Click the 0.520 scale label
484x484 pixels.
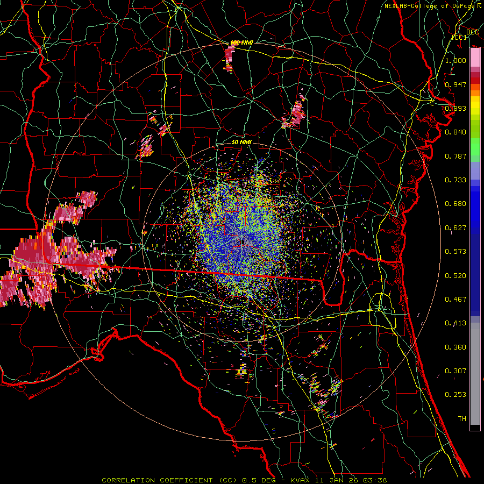[455, 276]
